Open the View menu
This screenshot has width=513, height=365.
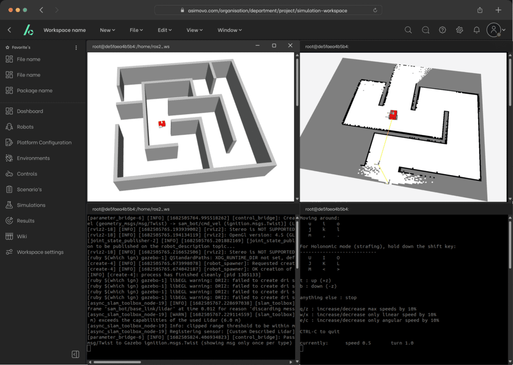195,30
